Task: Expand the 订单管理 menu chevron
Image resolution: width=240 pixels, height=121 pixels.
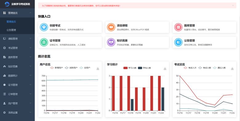Action: [x=30, y=94]
